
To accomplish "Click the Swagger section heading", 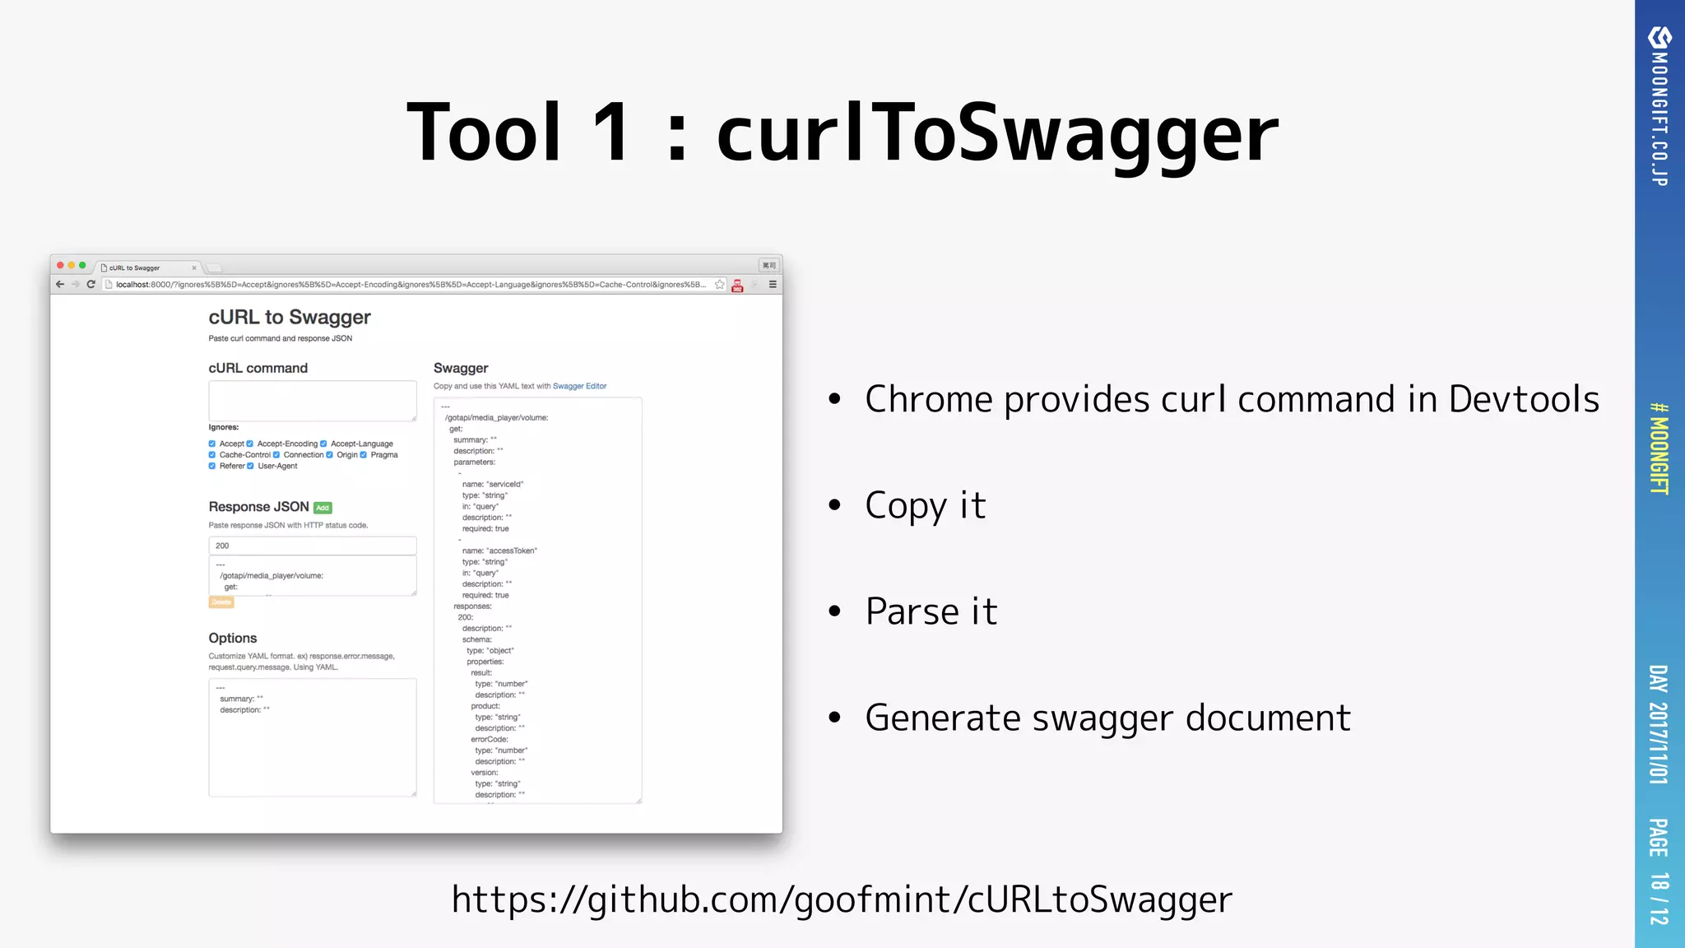I will pos(461,368).
